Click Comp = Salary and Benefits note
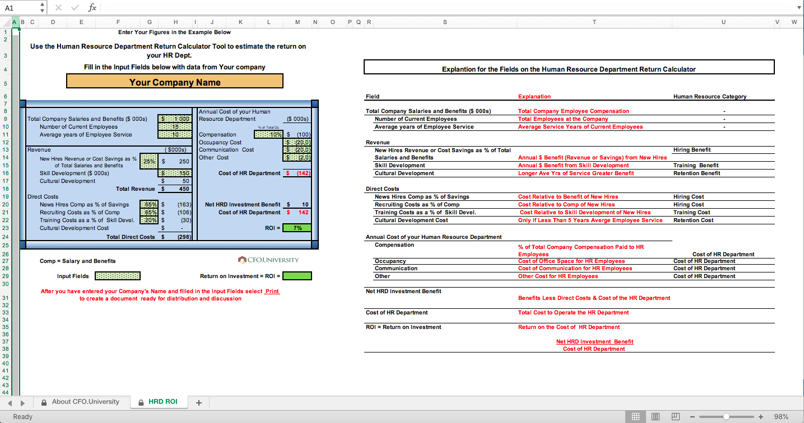 78,261
